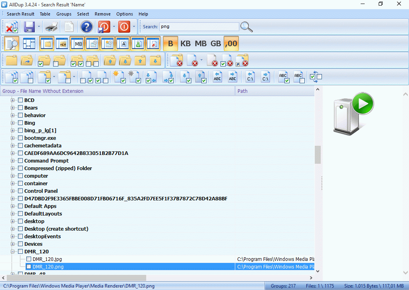
Task: Open help with the blue question mark icon
Action: coord(86,27)
